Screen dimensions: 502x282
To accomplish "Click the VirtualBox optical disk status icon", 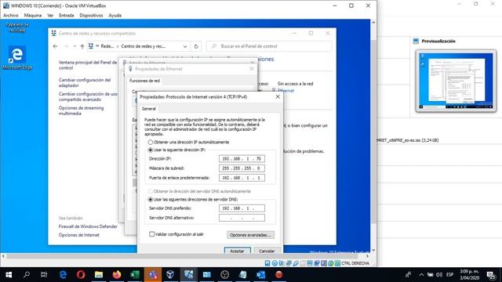I will point(275,263).
